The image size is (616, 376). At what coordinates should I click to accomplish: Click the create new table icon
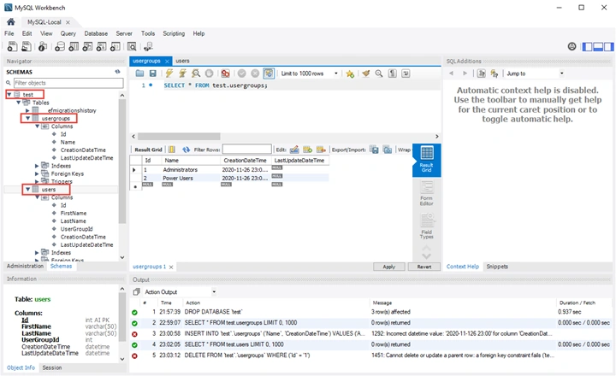click(x=74, y=47)
